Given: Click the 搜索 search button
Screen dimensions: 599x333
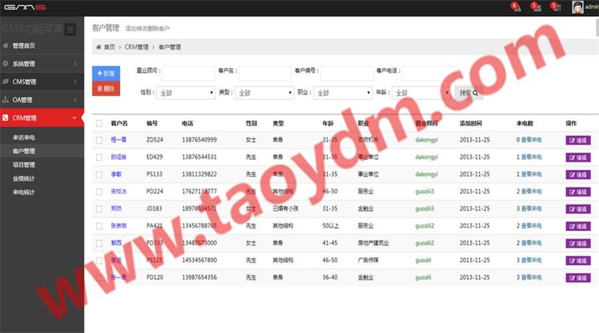Looking at the screenshot, I should point(469,93).
